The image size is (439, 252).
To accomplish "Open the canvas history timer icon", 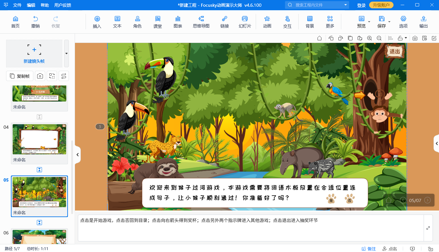I will (x=425, y=38).
